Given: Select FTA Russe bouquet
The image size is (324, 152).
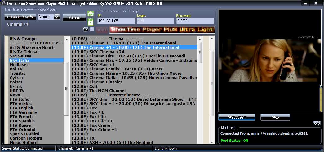Looking at the screenshot, I should (20, 125).
